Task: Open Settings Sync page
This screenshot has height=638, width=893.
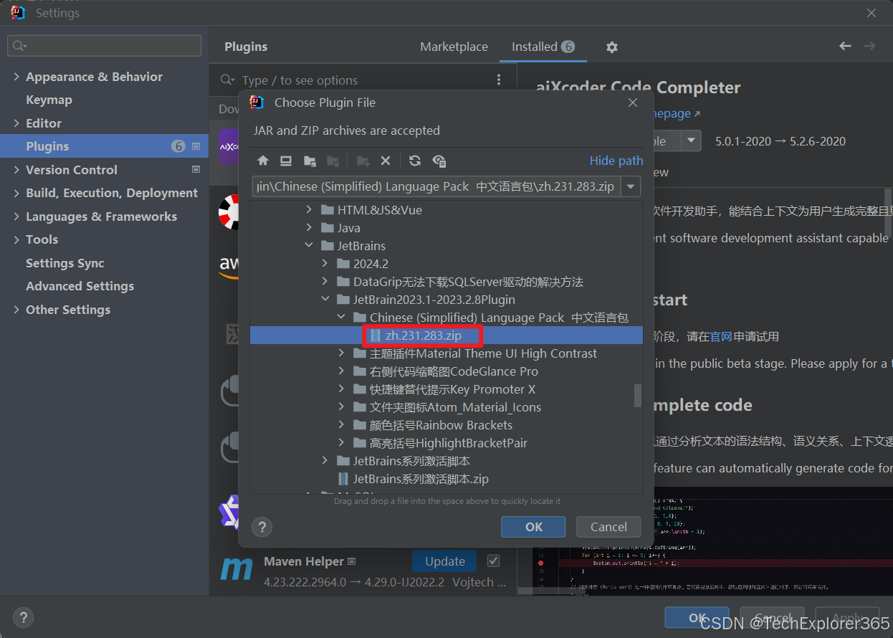Action: (x=65, y=263)
